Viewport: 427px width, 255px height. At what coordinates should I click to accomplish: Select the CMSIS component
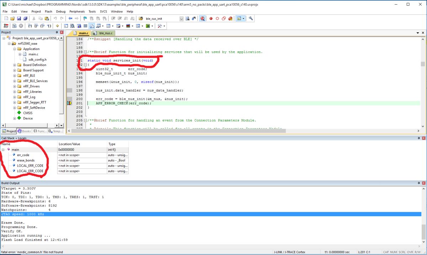(x=28, y=113)
